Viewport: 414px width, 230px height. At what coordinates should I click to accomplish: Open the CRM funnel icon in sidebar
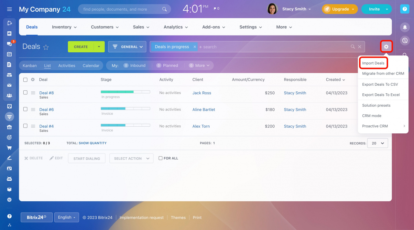pyautogui.click(x=9, y=117)
